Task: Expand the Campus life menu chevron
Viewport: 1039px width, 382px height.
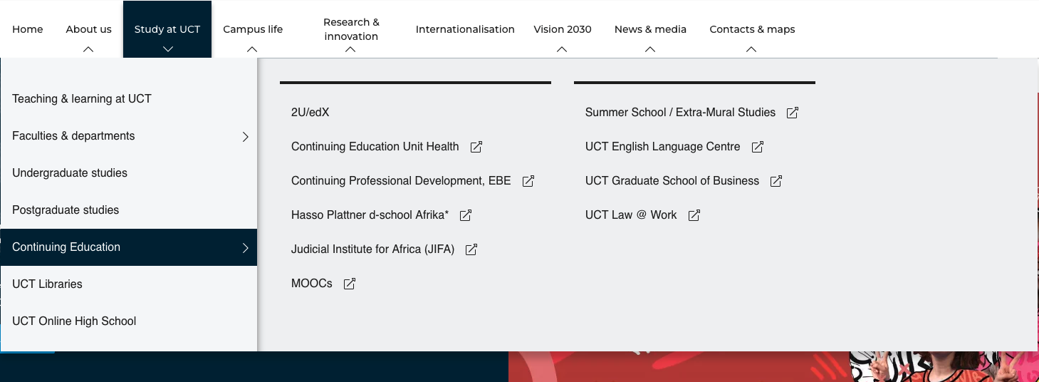Action: (x=252, y=49)
